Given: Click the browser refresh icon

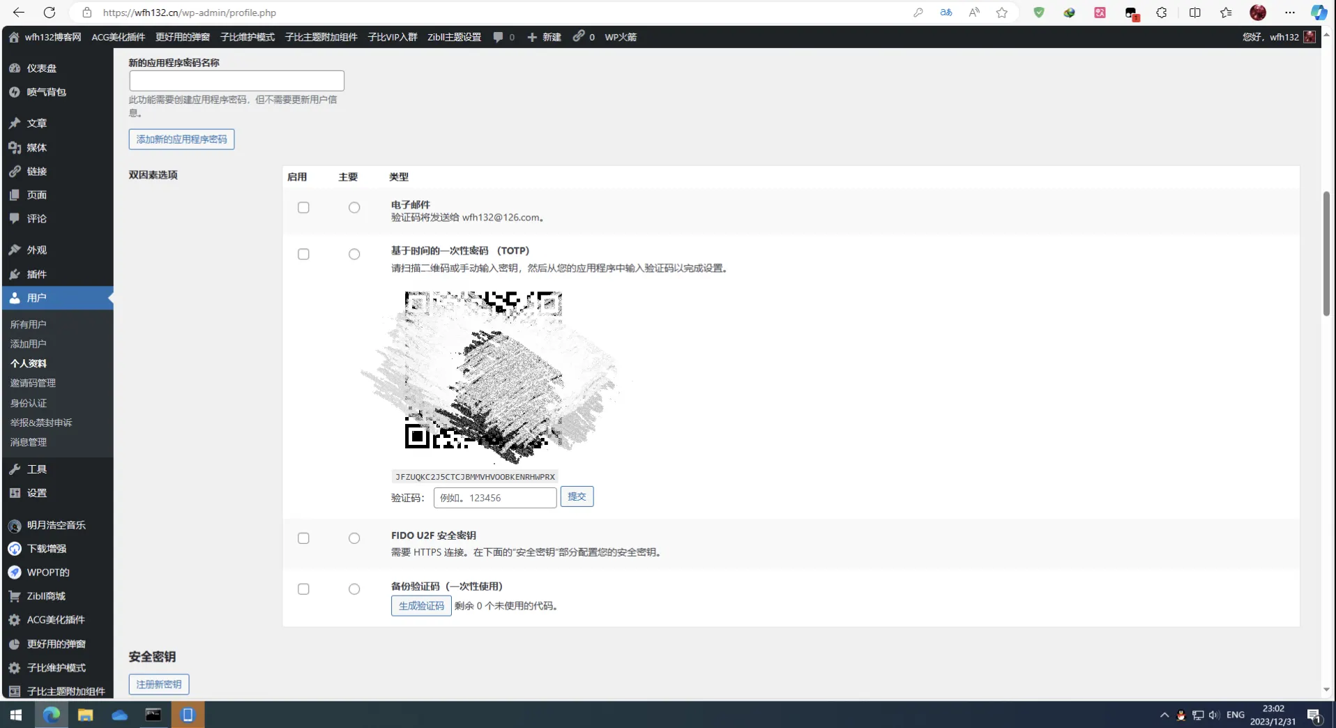Looking at the screenshot, I should coord(50,13).
